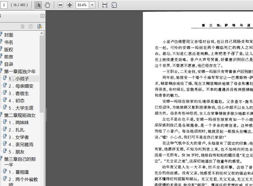
Task: Go to 第二章规矩淑女 bookmark
Action: pos(20,115)
